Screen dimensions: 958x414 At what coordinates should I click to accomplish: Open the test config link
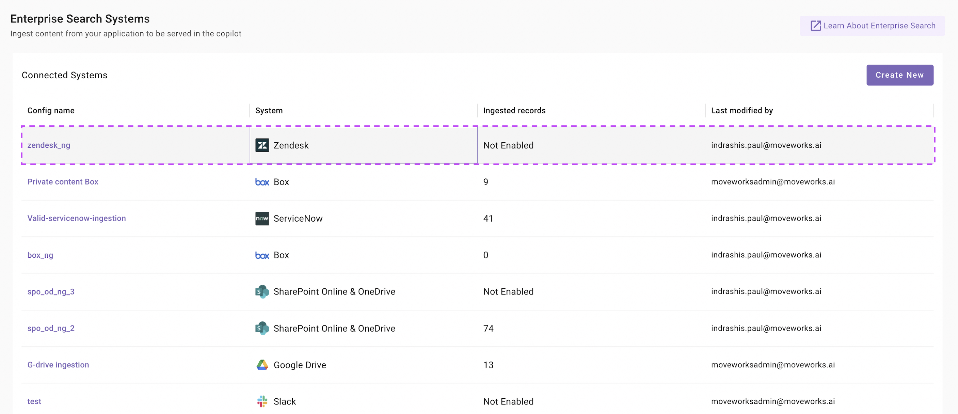click(34, 401)
